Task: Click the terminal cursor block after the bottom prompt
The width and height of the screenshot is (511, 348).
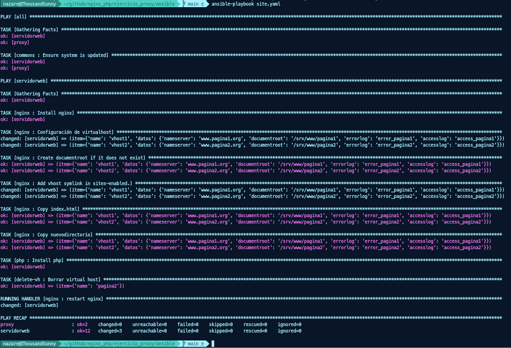Action: click(213, 343)
